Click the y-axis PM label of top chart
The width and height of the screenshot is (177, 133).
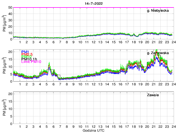click(x=4, y=23)
